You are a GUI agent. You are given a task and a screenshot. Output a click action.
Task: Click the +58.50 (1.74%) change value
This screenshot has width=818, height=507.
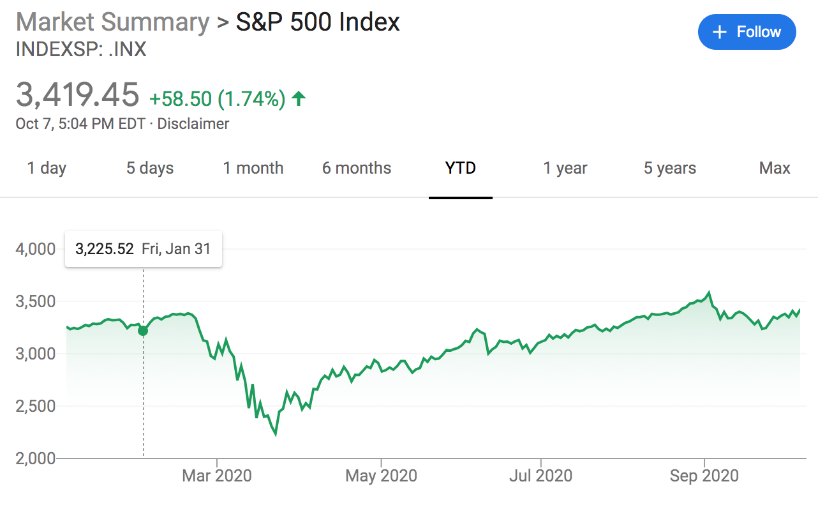[217, 99]
